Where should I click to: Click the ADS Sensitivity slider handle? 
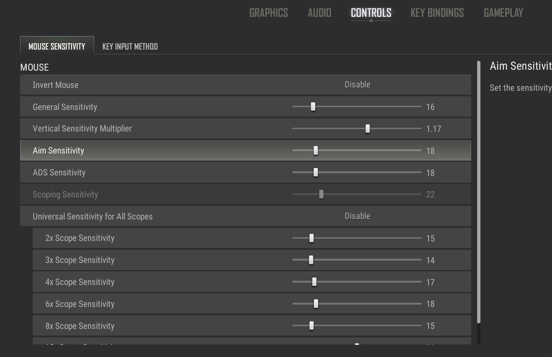(x=316, y=172)
